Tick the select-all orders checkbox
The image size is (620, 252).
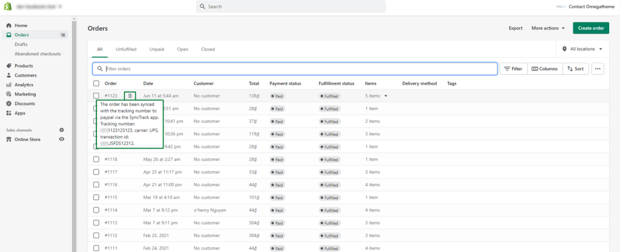[x=96, y=83]
